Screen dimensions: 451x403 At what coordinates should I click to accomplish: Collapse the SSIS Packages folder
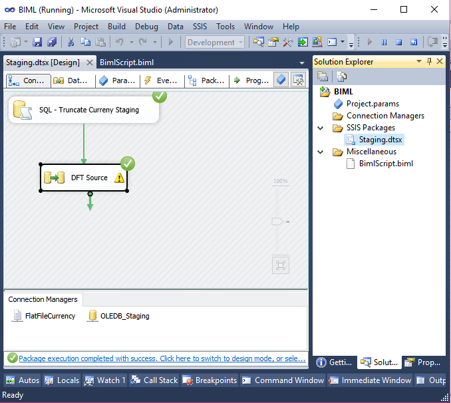321,128
